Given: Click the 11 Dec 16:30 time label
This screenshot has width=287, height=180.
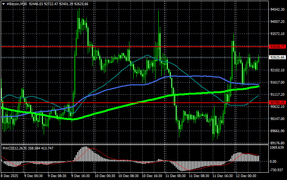Looking at the screenshot, I should 222,176.
